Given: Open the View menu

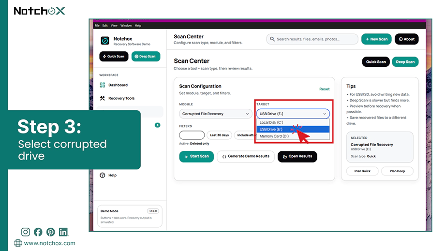Looking at the screenshot, I should coord(114,26).
